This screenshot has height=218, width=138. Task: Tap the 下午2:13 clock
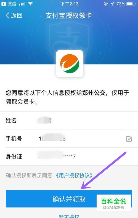70,4
